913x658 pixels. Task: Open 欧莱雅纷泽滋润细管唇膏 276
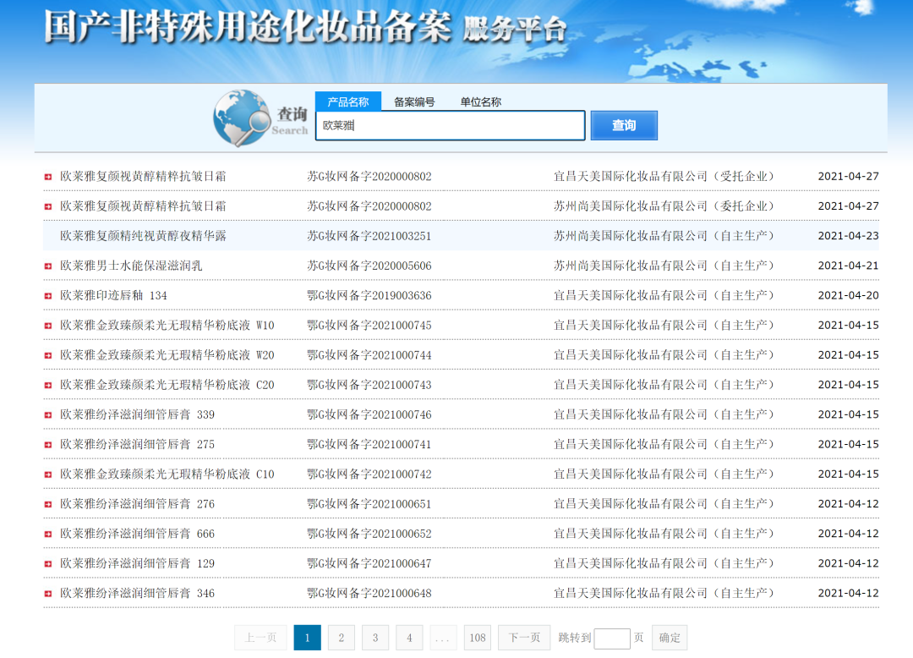138,504
